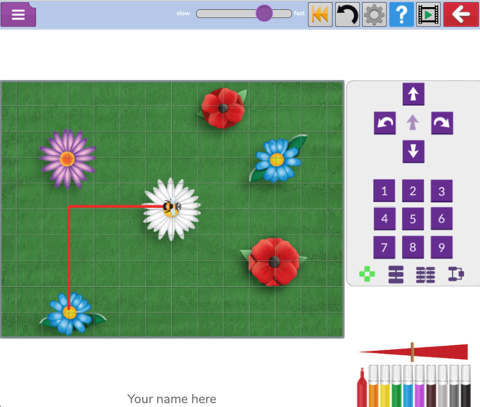480x407 pixels.
Task: Select number 8 on the keypad
Action: pos(413,247)
